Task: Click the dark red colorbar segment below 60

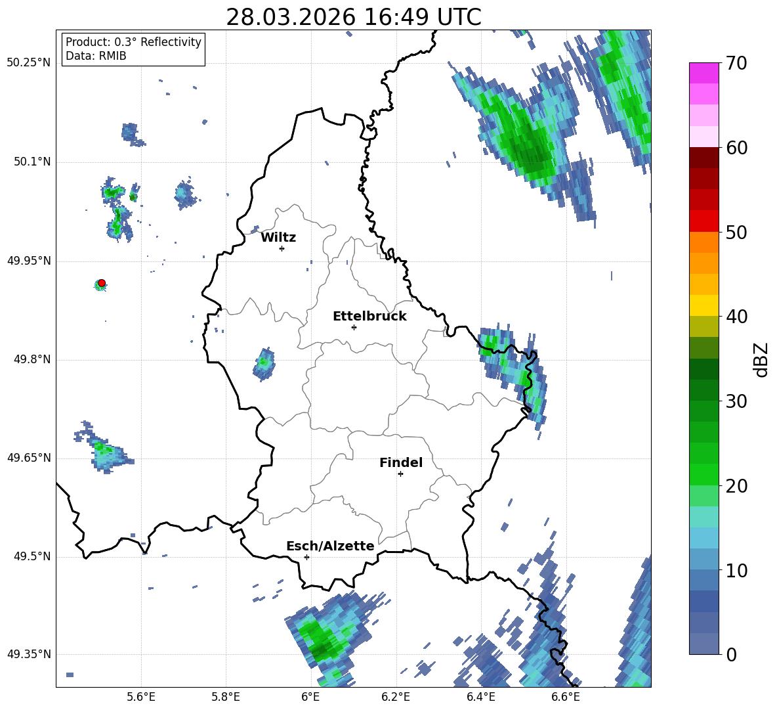Action: (x=703, y=158)
